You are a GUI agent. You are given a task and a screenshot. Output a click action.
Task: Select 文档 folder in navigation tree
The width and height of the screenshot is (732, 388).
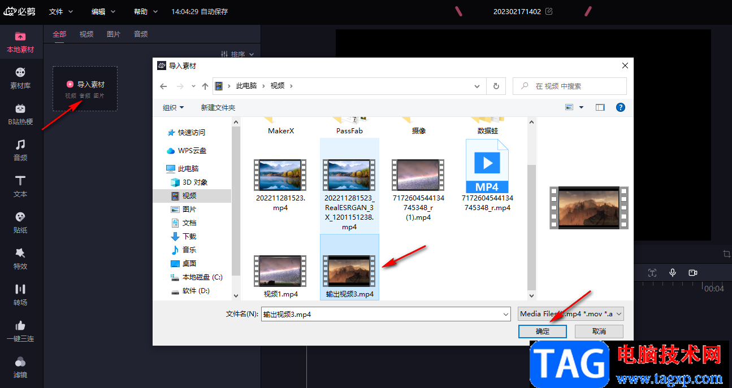click(184, 223)
